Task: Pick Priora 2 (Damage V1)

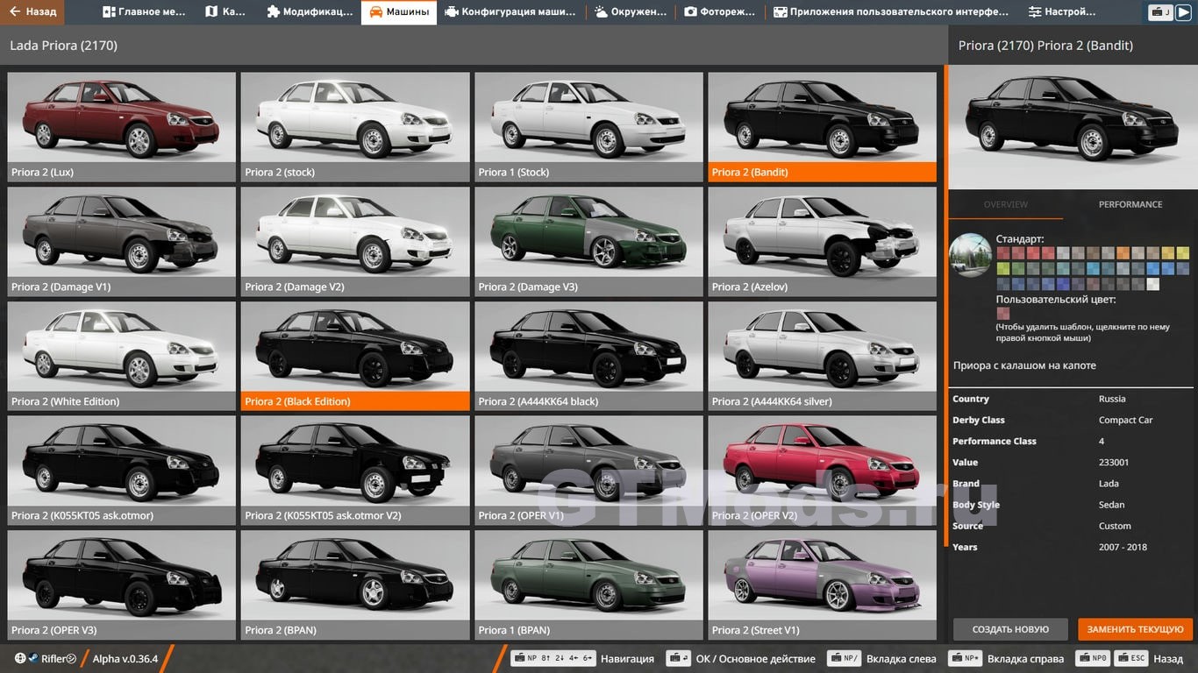Action: click(x=122, y=241)
